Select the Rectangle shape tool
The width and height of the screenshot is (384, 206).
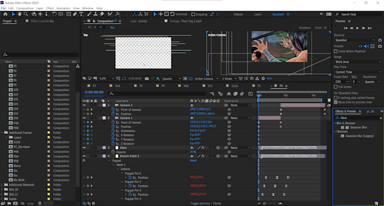pyautogui.click(x=69, y=14)
